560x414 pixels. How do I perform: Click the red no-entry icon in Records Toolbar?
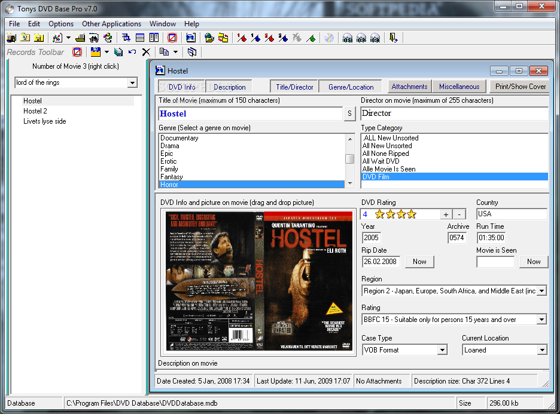pos(77,52)
